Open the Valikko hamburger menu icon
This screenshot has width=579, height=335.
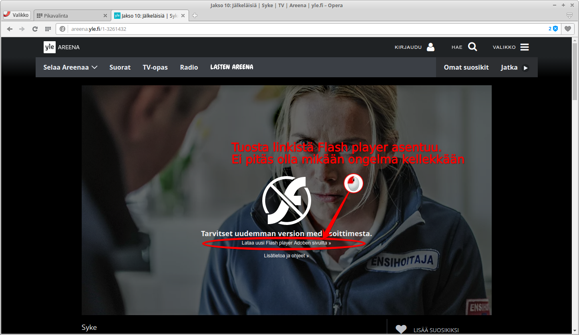click(x=525, y=47)
